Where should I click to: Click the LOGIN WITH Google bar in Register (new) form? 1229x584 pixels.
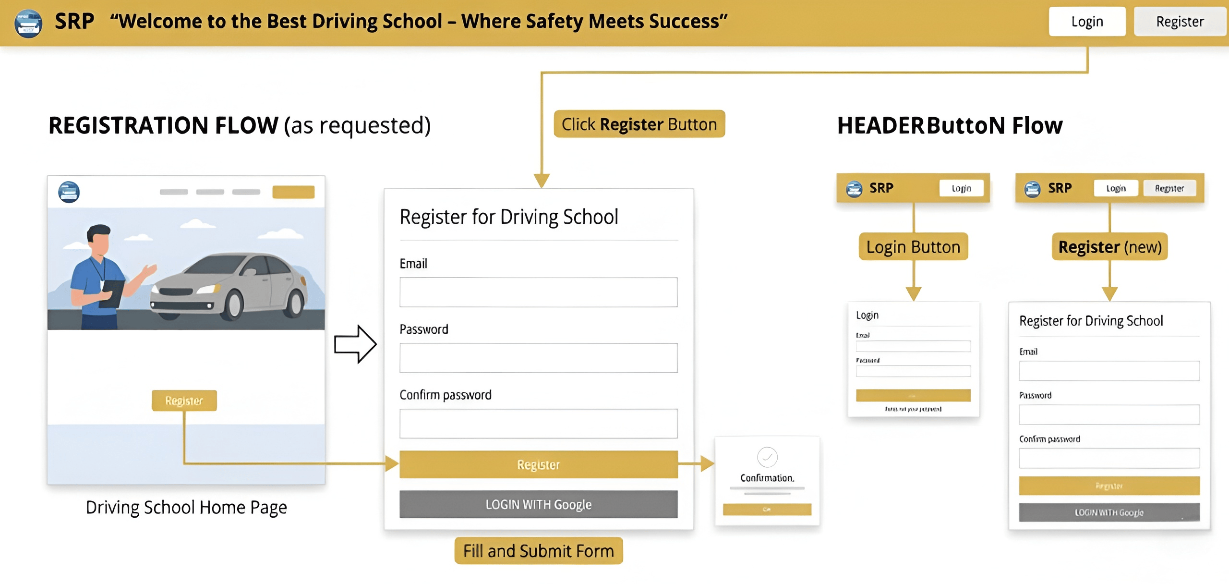[1108, 512]
